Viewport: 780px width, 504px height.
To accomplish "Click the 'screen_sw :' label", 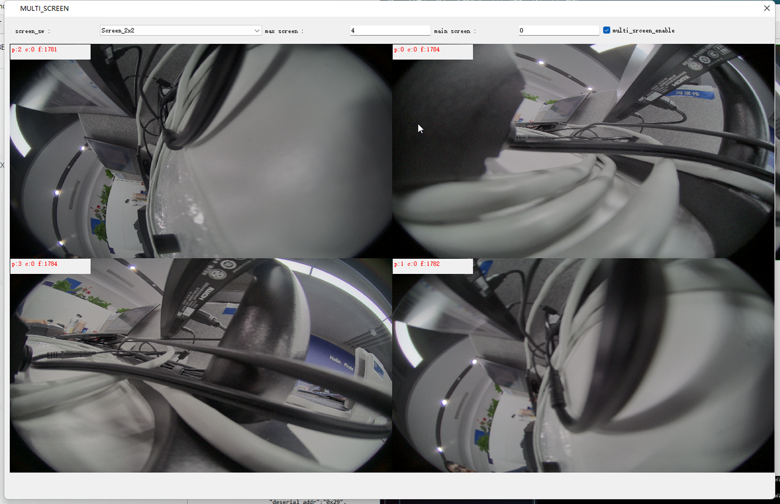I will 32,31.
